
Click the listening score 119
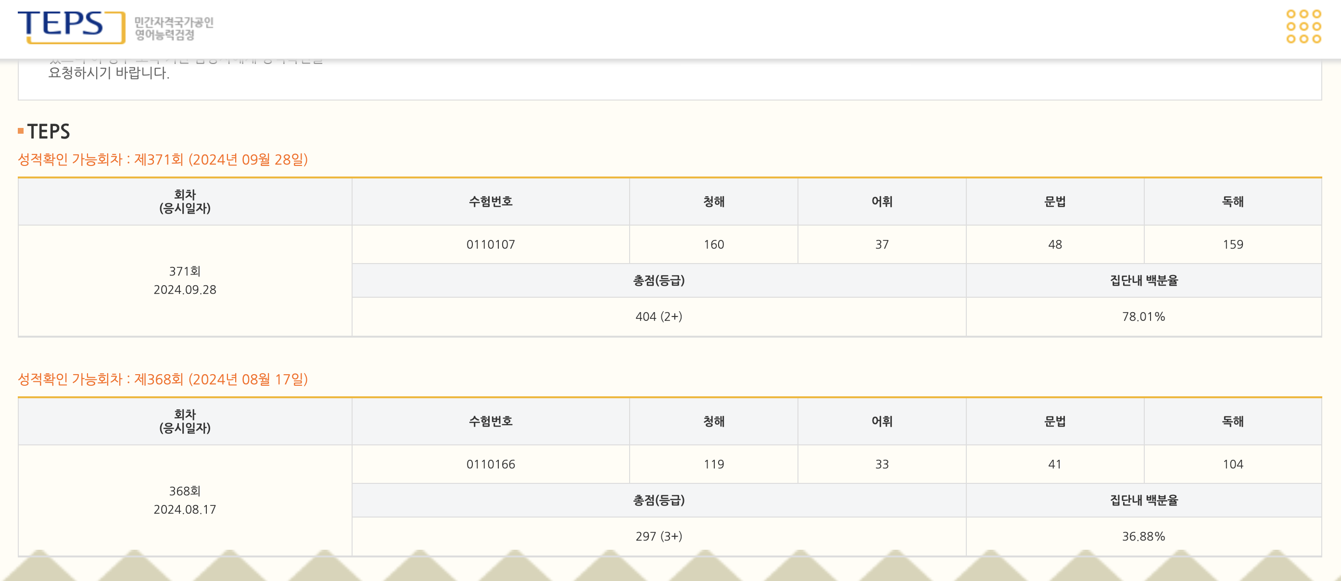point(714,465)
